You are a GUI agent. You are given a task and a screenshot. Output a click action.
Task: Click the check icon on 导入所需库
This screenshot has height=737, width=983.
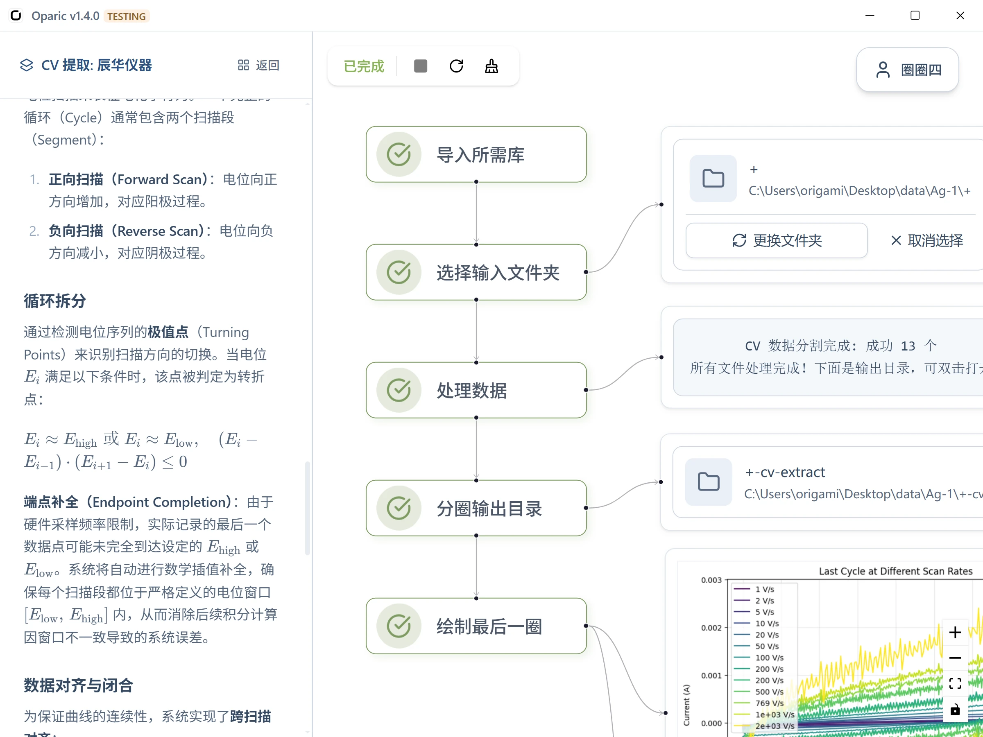coord(399,155)
